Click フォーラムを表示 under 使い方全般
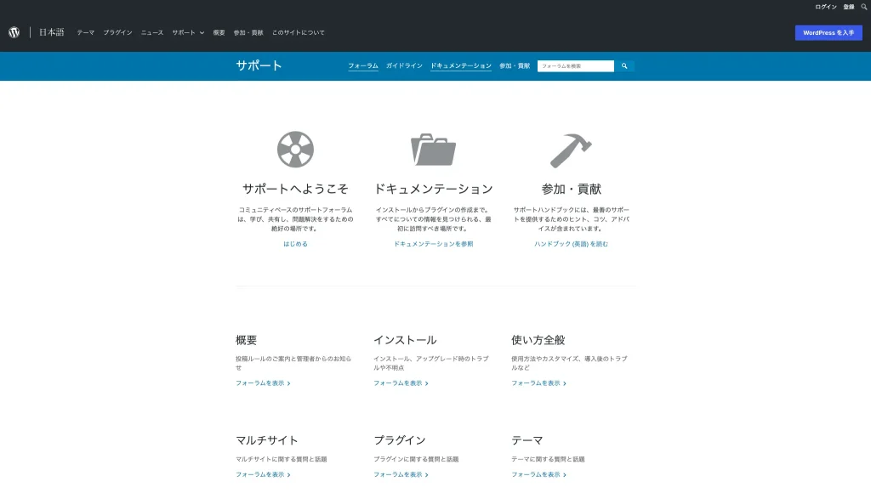 (538, 383)
